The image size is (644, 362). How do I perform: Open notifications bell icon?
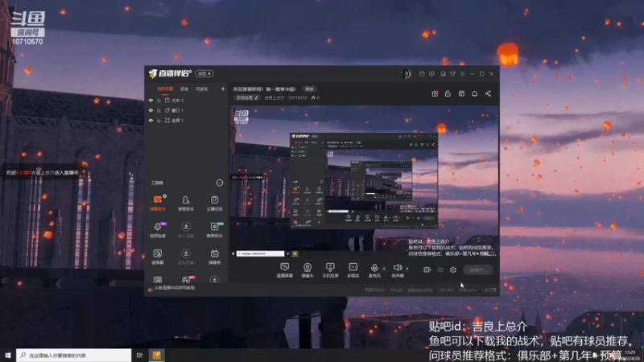coord(474,93)
